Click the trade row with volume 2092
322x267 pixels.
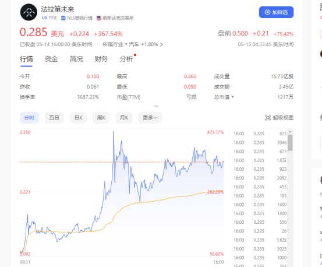point(260,178)
